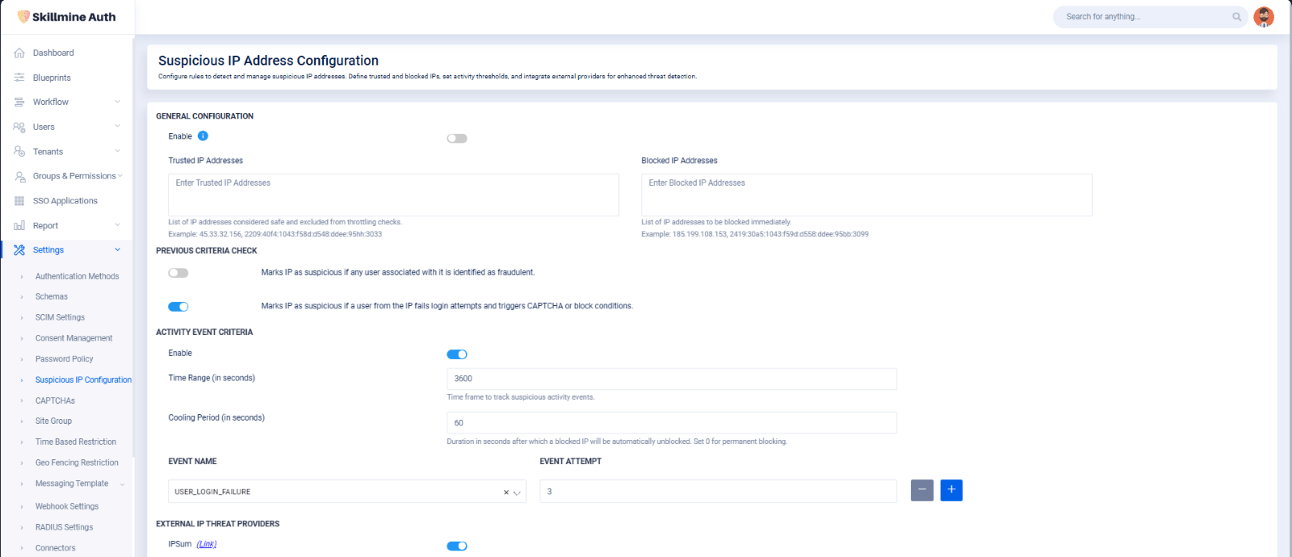Clear USER_LOGIN_FAILURE with the x icon
This screenshot has width=1292, height=557.
click(x=506, y=492)
